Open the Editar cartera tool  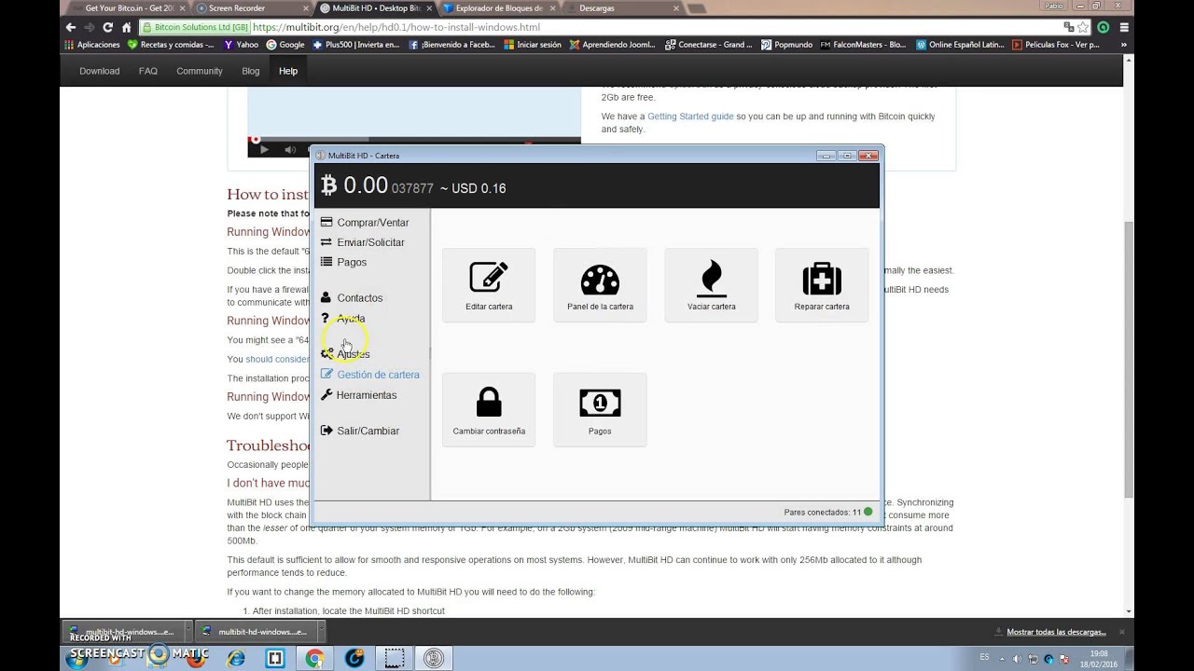point(489,285)
